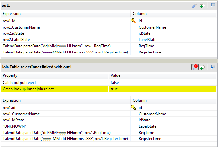
Task: Click add filter arrow icon in rejectInner
Action: point(202,67)
